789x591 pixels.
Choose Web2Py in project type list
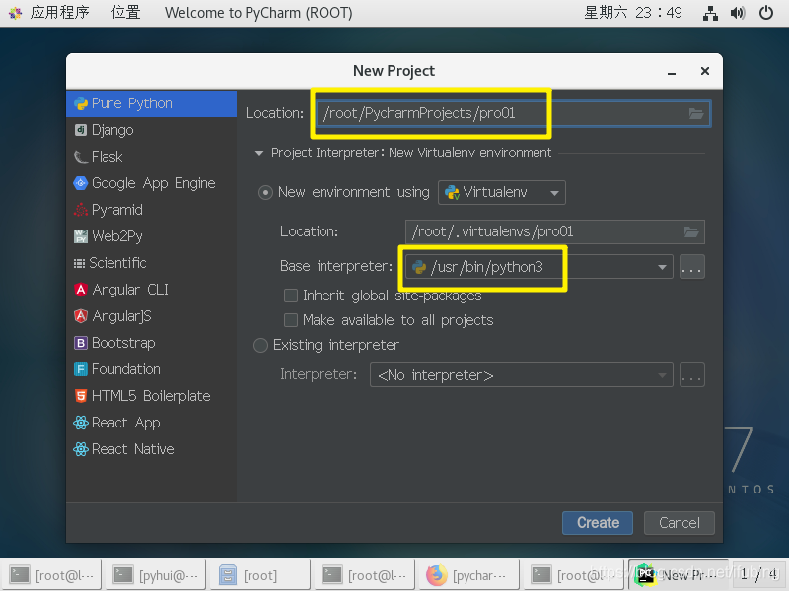click(x=151, y=236)
